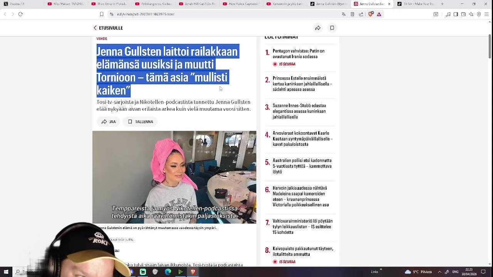Go back to ETUSIVULLE front page
This screenshot has height=277, width=493.
(x=108, y=28)
